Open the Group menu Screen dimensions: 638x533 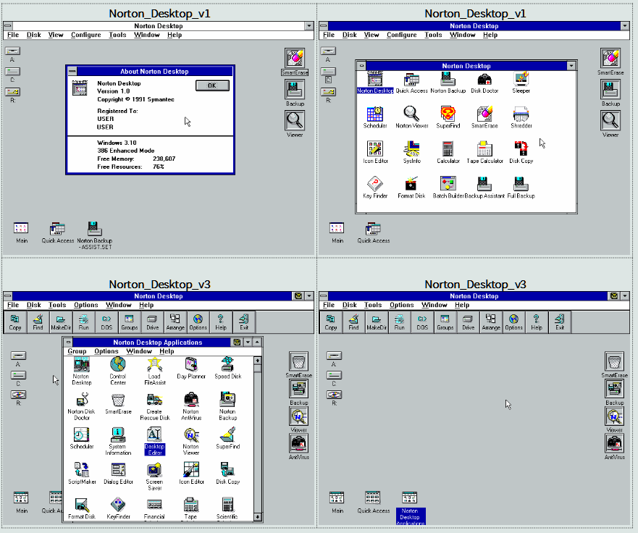(77, 351)
